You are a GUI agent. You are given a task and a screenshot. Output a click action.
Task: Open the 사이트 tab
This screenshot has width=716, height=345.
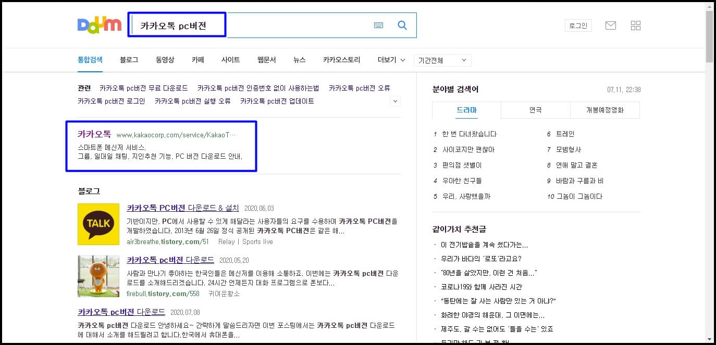(x=230, y=60)
